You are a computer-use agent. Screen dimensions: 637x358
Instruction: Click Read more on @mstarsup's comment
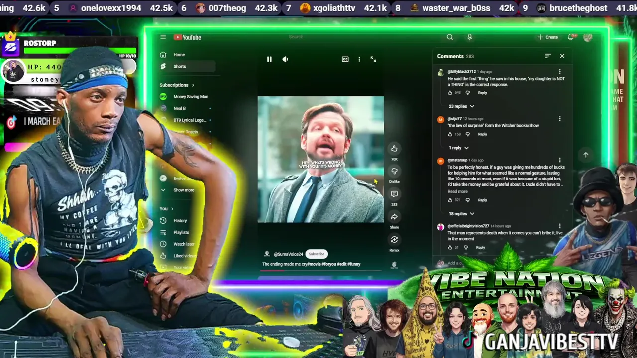(457, 191)
